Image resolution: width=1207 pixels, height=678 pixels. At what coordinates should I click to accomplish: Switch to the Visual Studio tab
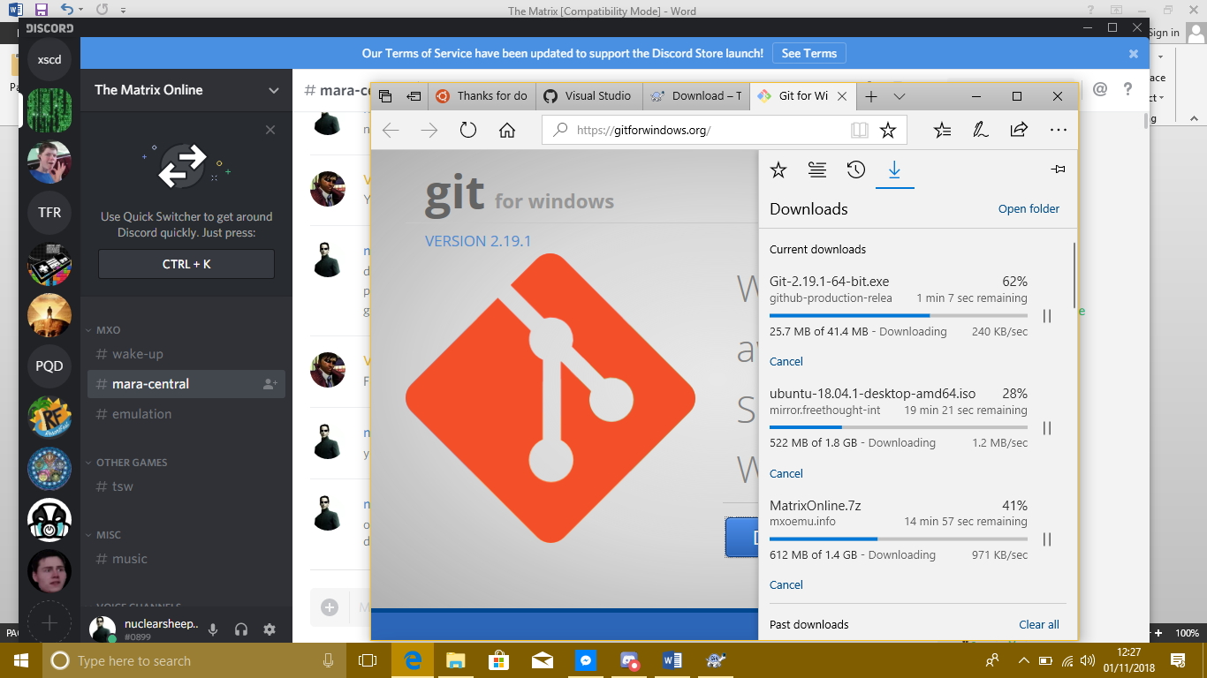click(x=588, y=96)
